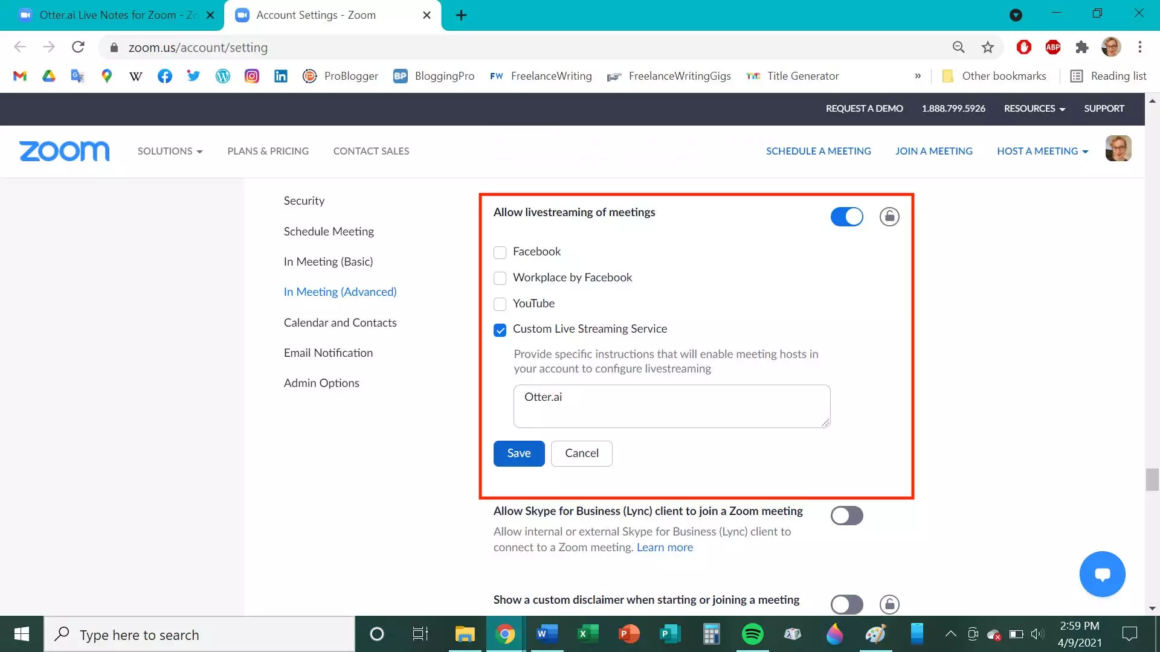Open the Learn more link
The image size is (1160, 652).
coord(665,548)
